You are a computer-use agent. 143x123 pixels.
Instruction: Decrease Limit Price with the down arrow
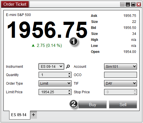69,94
